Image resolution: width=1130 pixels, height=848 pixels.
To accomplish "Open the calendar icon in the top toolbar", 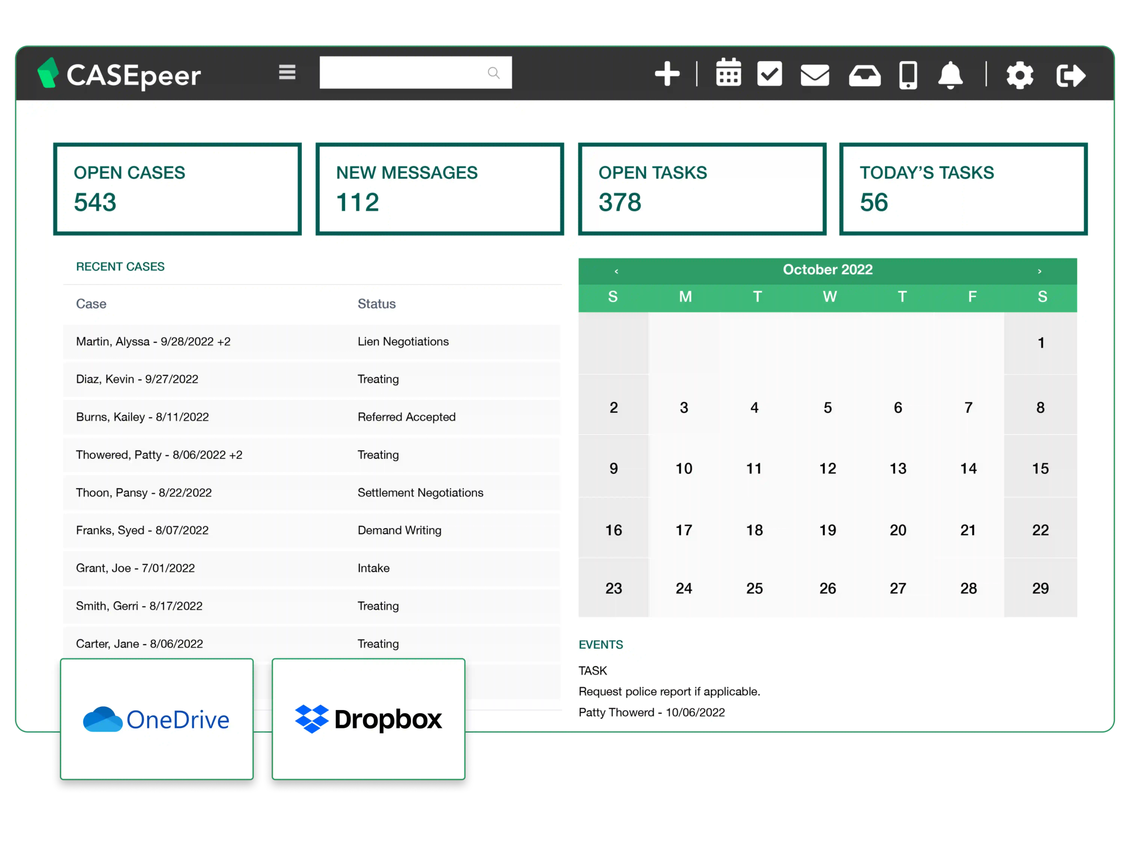I will tap(728, 74).
